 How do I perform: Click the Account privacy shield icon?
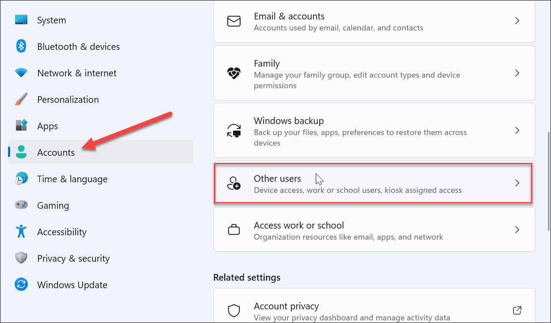[x=234, y=311]
